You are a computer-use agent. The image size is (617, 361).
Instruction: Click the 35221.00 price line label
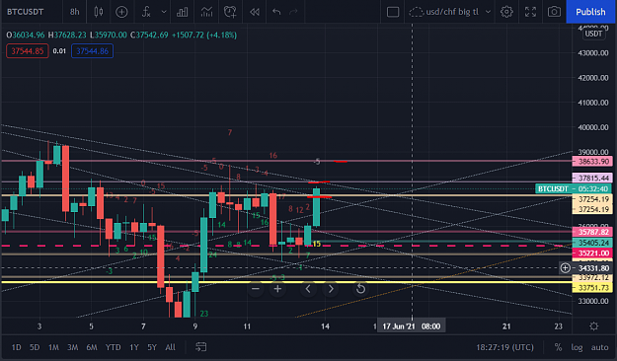click(x=592, y=253)
